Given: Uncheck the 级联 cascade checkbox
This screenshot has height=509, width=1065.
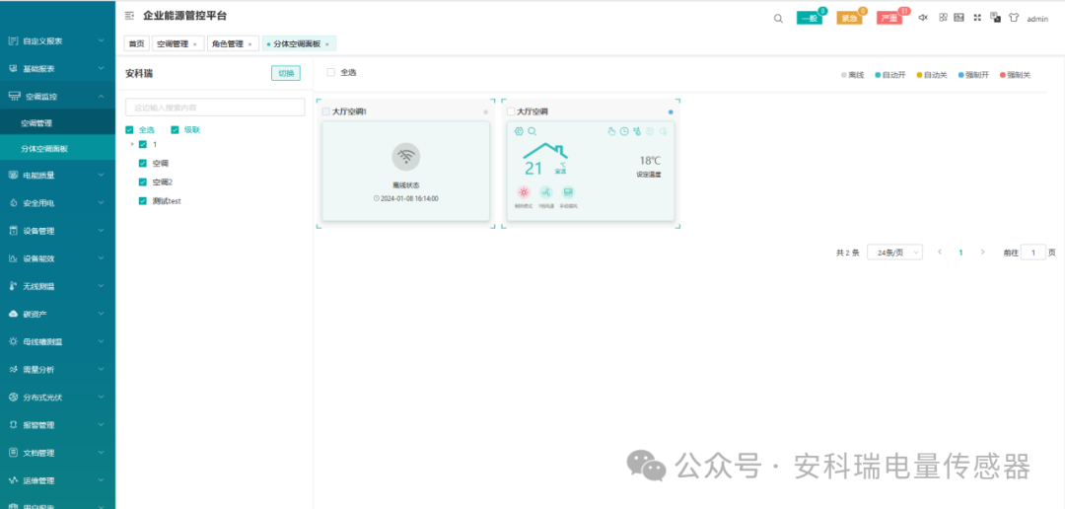Looking at the screenshot, I should tap(175, 129).
